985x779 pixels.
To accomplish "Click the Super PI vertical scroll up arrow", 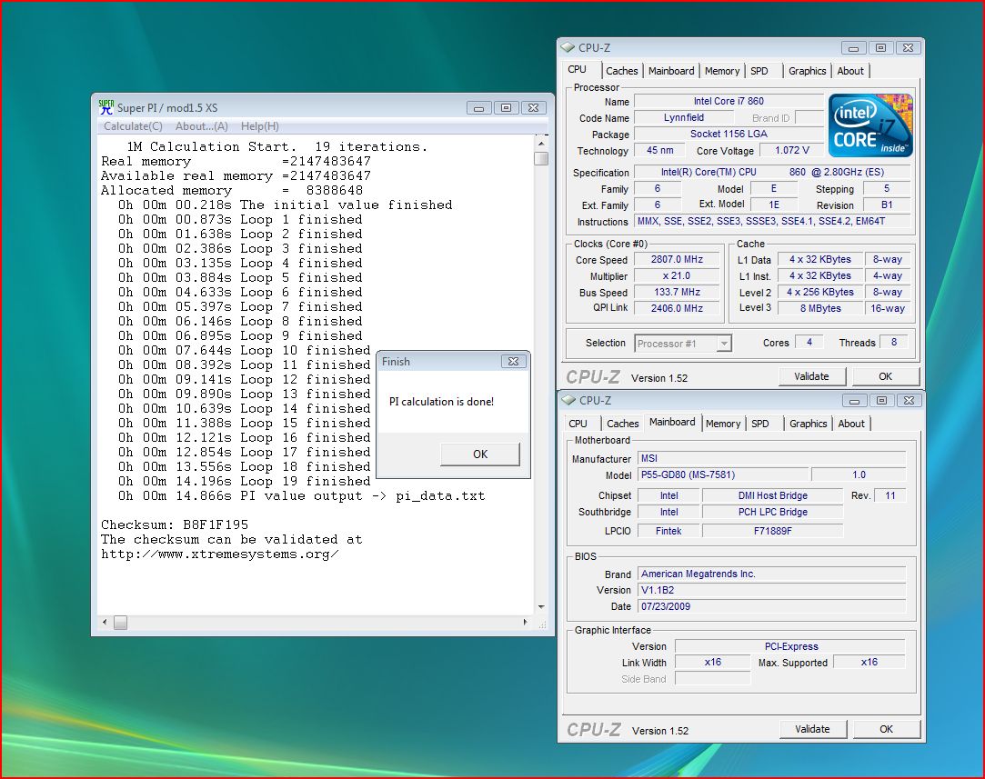I will click(541, 143).
